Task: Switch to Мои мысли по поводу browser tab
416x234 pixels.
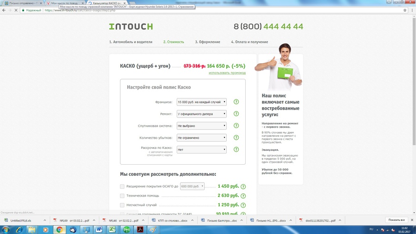Action: 64,3
